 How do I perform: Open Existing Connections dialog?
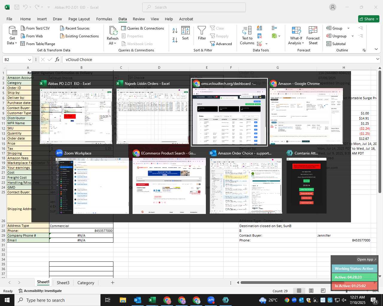pos(79,36)
